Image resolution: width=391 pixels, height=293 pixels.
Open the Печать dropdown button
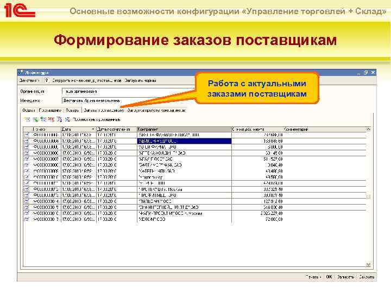[x=313, y=277]
